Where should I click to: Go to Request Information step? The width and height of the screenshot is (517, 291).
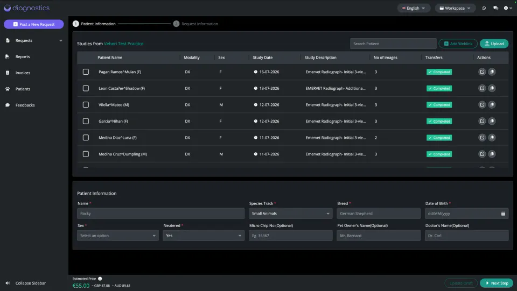pyautogui.click(x=195, y=24)
